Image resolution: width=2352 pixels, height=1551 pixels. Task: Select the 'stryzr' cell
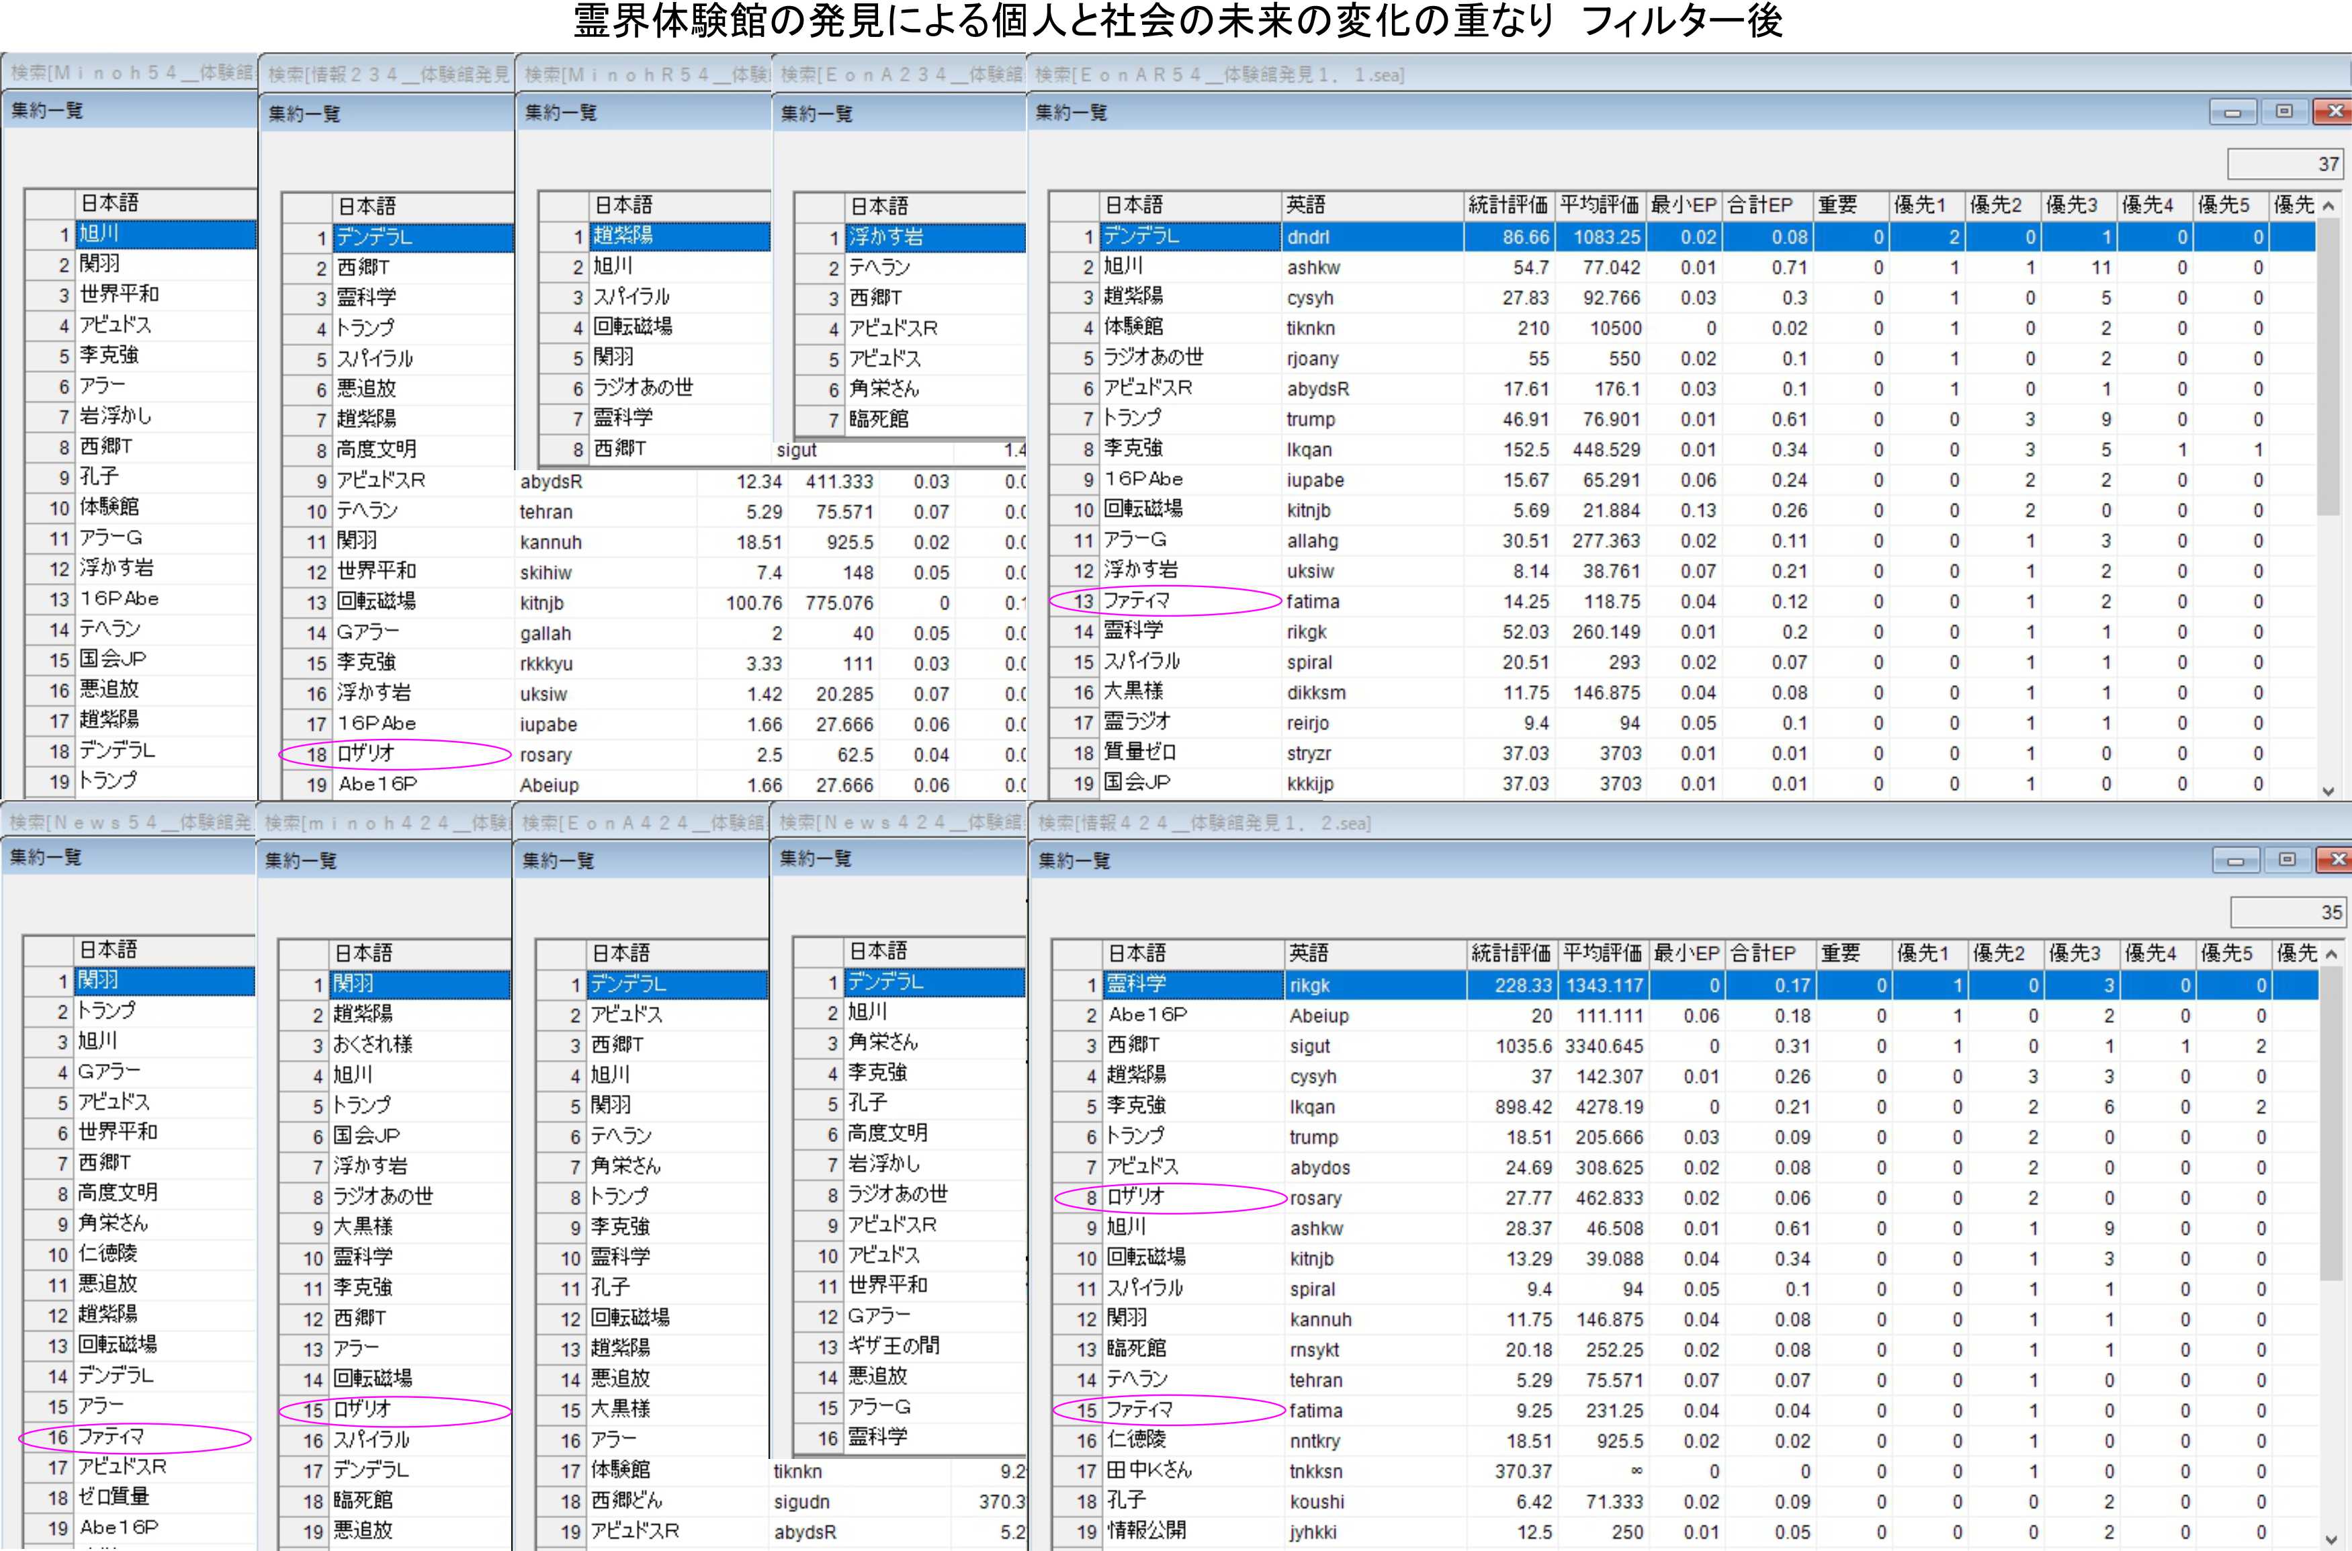(1372, 754)
